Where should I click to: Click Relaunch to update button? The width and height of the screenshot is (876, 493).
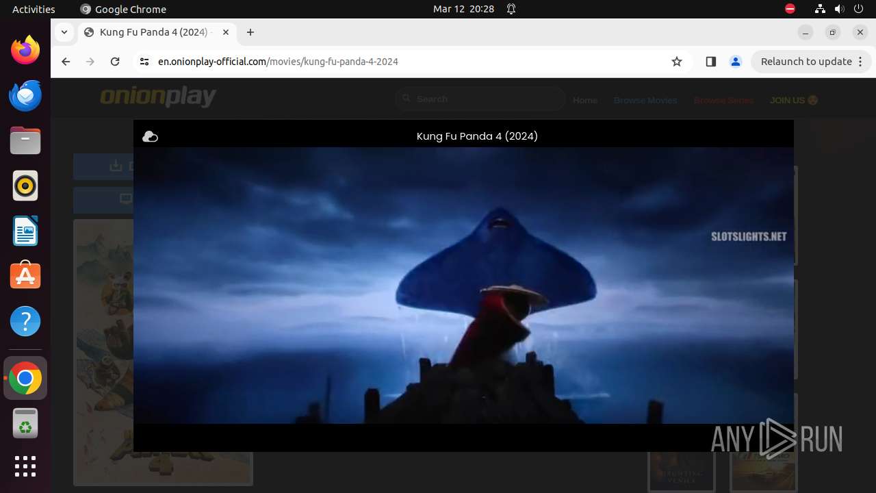[806, 62]
